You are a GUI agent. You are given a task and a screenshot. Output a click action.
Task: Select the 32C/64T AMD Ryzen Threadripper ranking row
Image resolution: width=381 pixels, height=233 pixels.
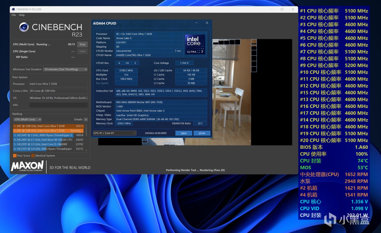tap(48, 135)
